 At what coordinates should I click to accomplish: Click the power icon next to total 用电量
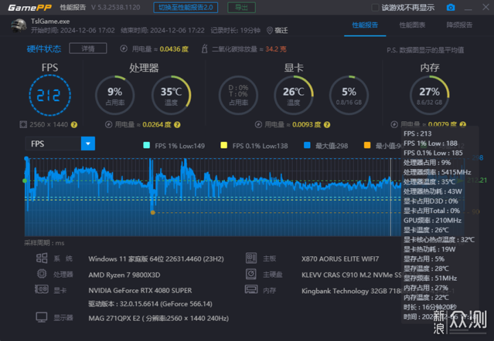tap(123, 49)
